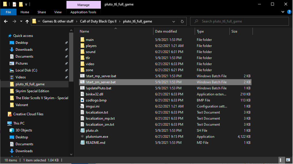Open the Home ribbon tab

[x=25, y=12]
